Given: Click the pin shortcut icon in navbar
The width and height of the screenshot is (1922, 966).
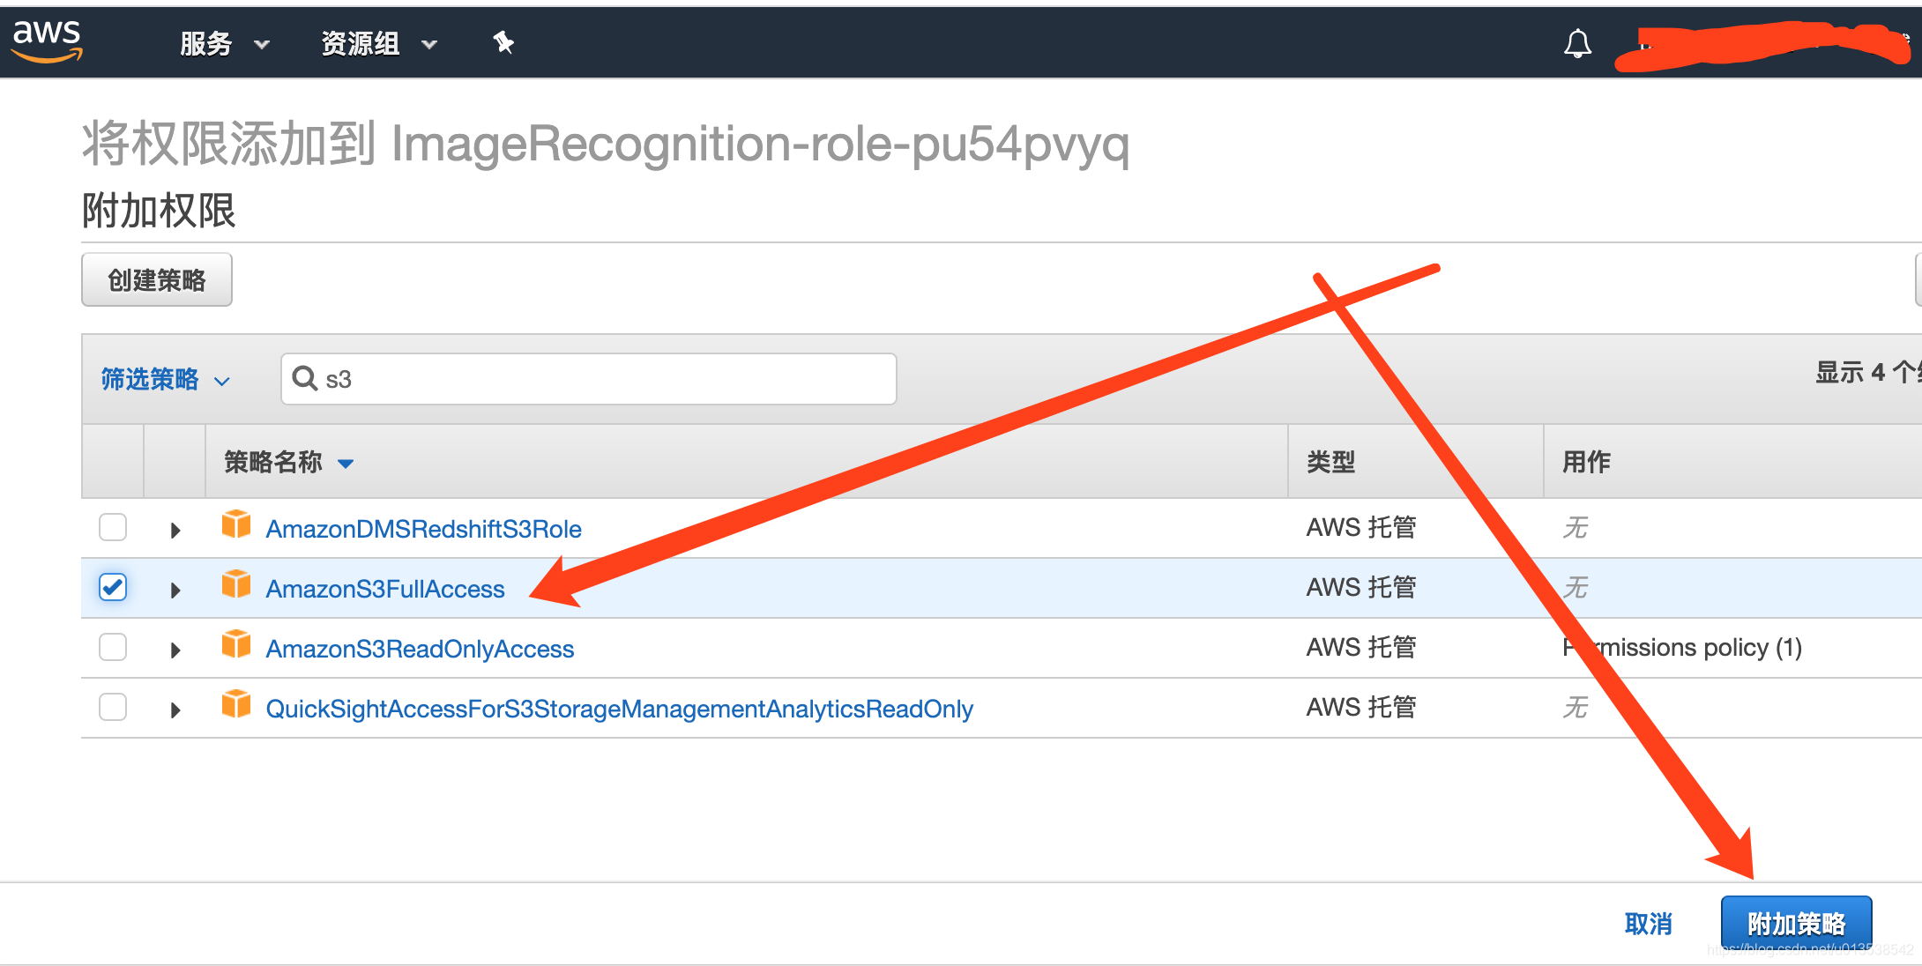Looking at the screenshot, I should click(x=503, y=42).
